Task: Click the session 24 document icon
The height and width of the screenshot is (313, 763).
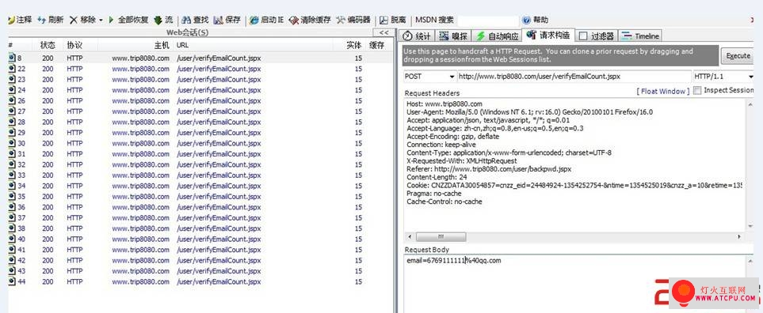Action: 12,90
